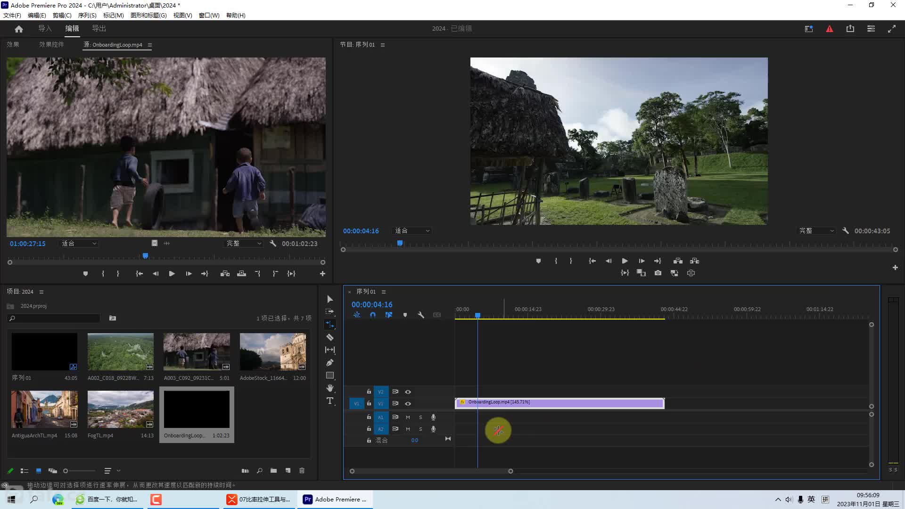Step forward one frame in program monitor
905x509 pixels.
pos(642,261)
